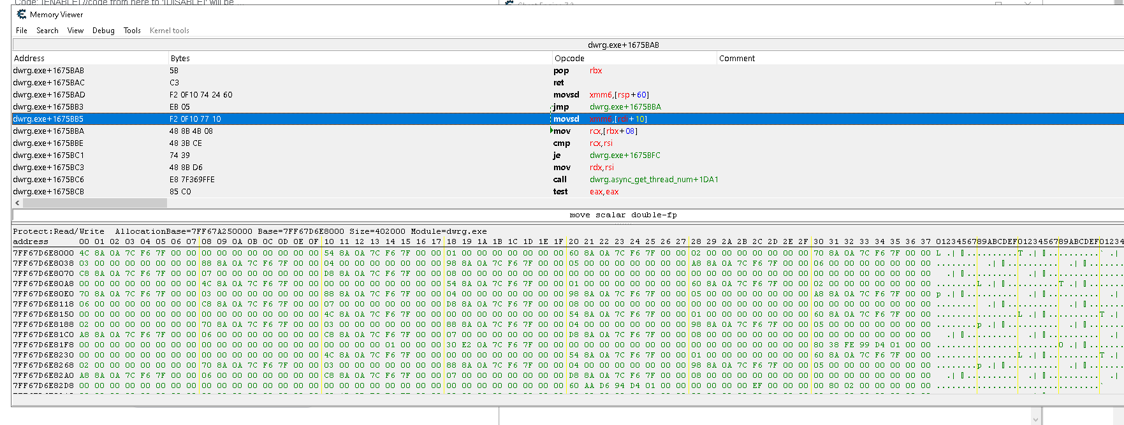Click hex dump address 7FF67D6E8268
This screenshot has width=1124, height=425.
pos(43,365)
